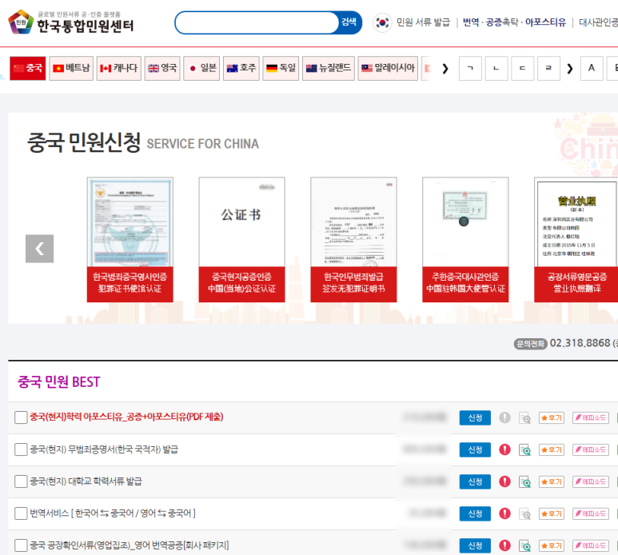Viewport: 618px width, 555px height.
Task: Show more consonants with chevron arrow
Action: click(x=570, y=69)
